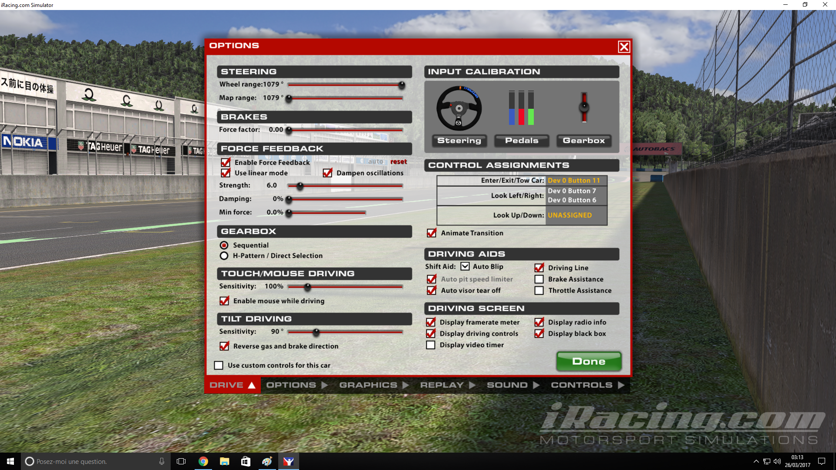This screenshot has width=836, height=470.
Task: Open Task View on the taskbar
Action: 181,461
